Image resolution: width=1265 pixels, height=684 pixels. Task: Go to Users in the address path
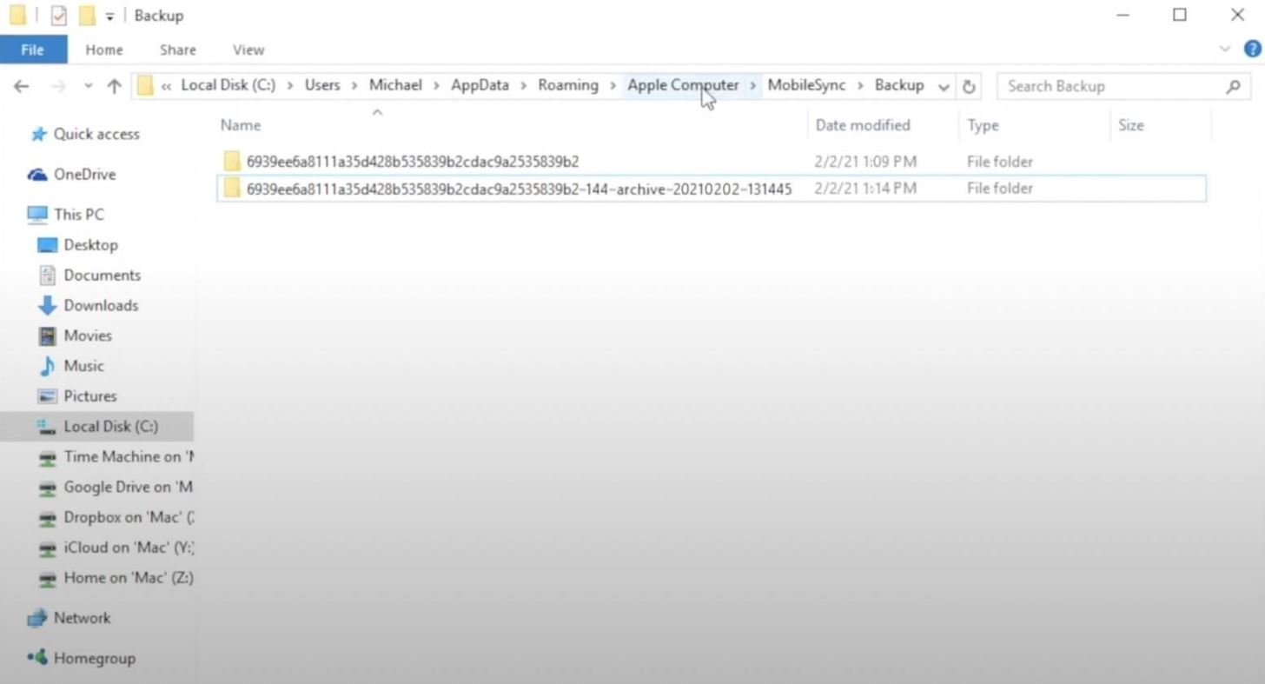(x=322, y=85)
